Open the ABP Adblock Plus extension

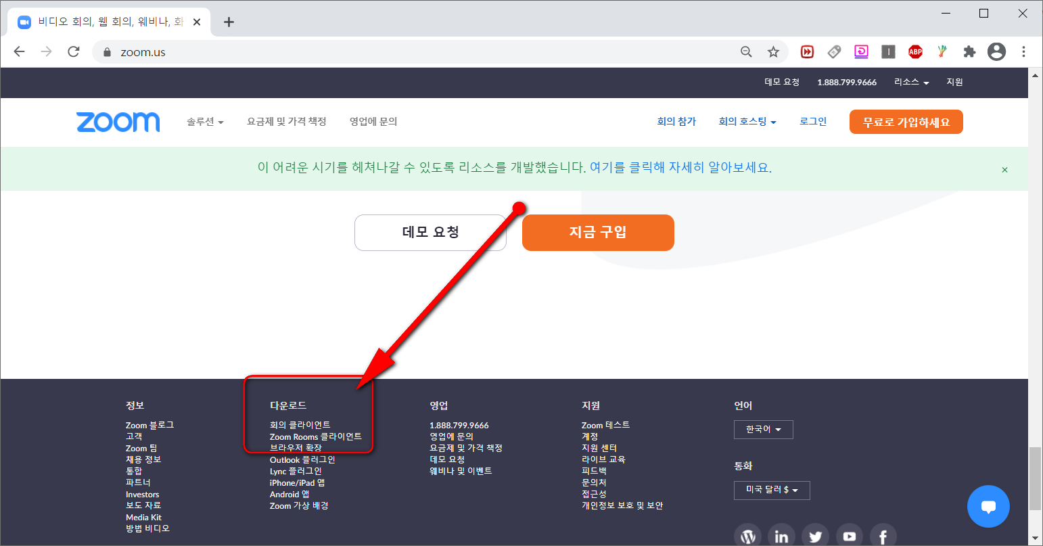click(x=915, y=51)
